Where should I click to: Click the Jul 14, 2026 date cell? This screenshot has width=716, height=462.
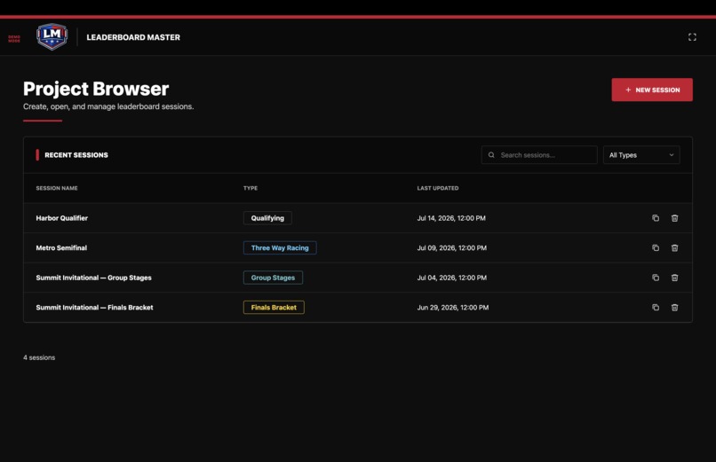pos(451,218)
